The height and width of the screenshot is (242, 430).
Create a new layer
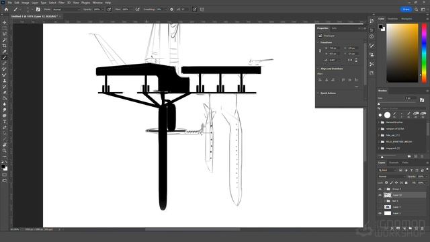click(417, 229)
